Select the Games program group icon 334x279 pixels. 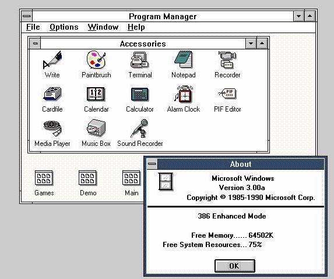(x=44, y=178)
